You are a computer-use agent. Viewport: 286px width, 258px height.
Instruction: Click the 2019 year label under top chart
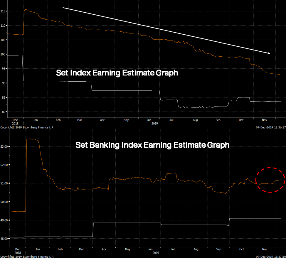tap(155, 124)
